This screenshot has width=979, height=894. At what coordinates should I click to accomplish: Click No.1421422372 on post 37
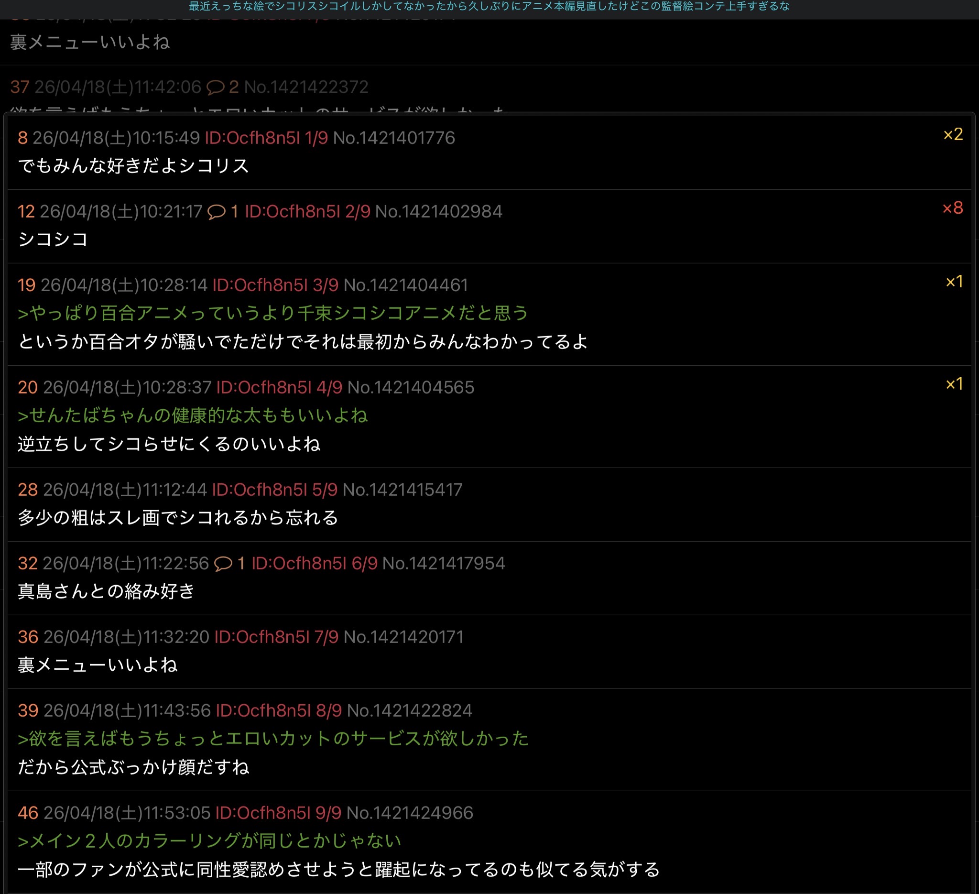click(306, 87)
